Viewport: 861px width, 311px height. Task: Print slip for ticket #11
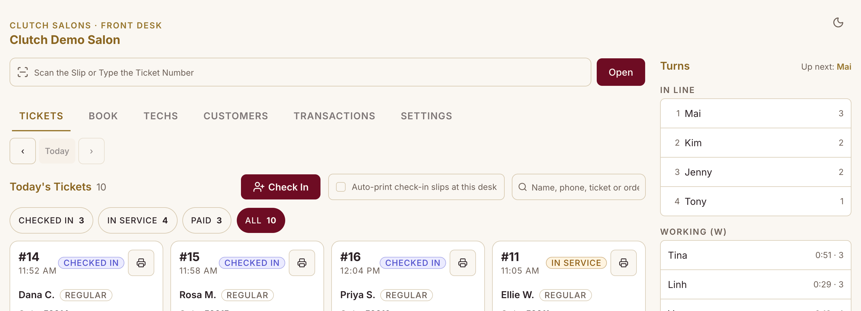[x=623, y=263]
